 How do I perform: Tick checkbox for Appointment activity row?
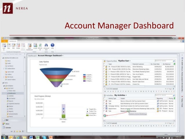click(104, 109)
